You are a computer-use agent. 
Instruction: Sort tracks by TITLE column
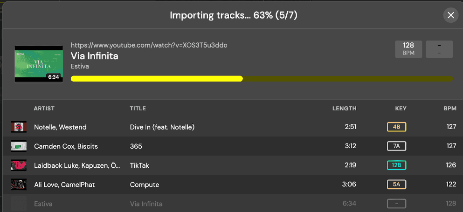pyautogui.click(x=138, y=109)
